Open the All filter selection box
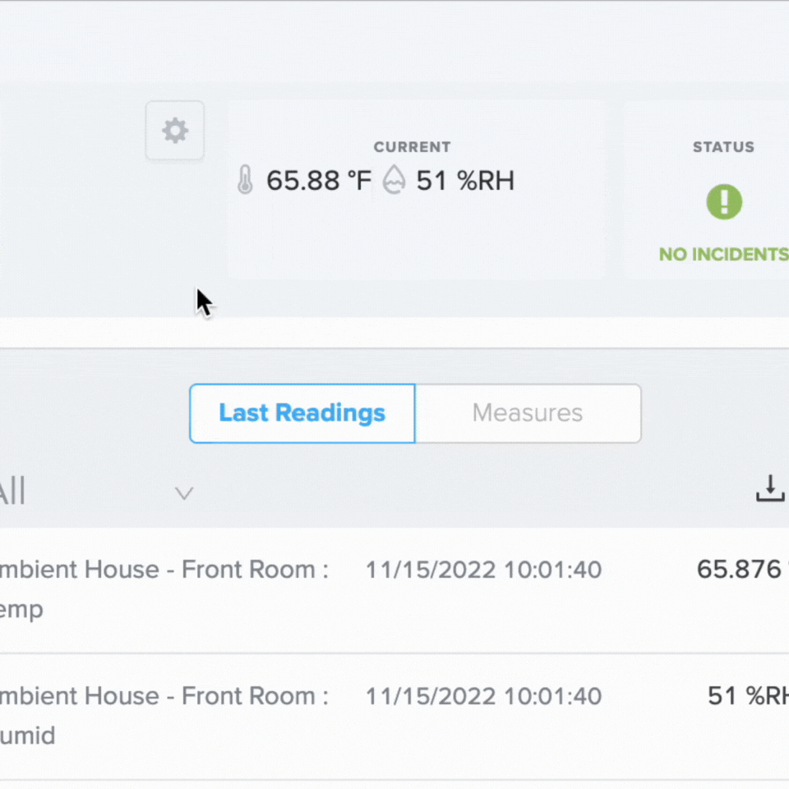The image size is (789, 789). [98, 491]
